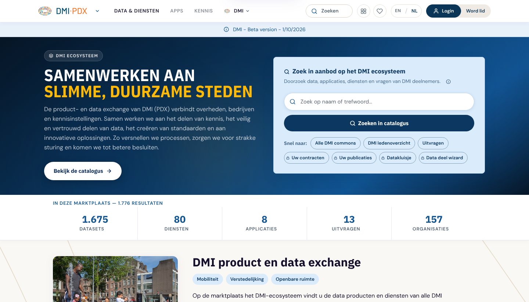The height and width of the screenshot is (302, 529).
Task: Open the locked Uw publicaties chip
Action: click(354, 158)
